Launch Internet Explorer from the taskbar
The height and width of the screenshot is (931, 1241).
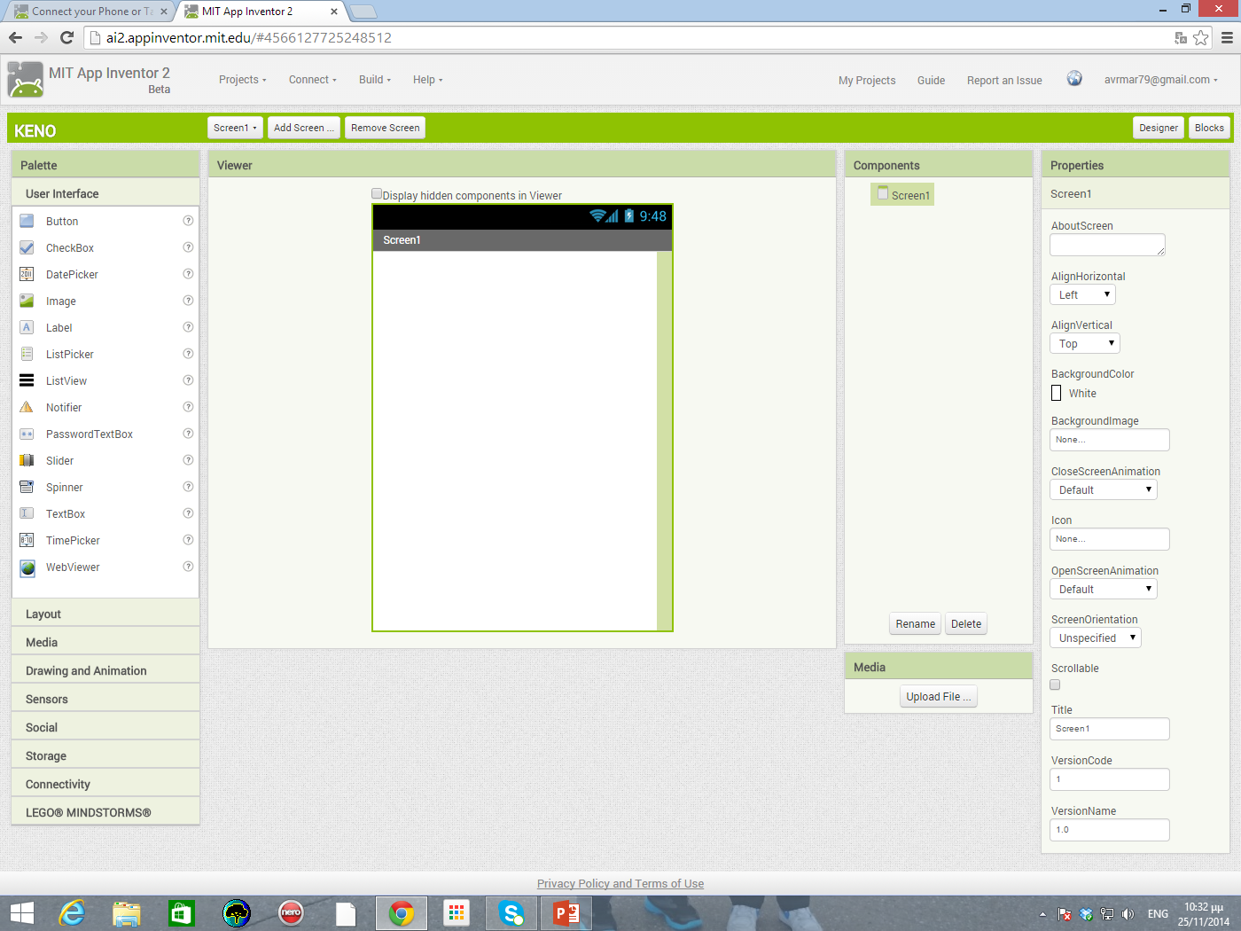pyautogui.click(x=72, y=912)
